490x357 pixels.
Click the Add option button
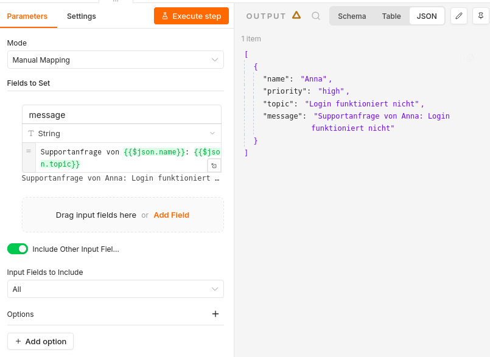click(x=40, y=341)
